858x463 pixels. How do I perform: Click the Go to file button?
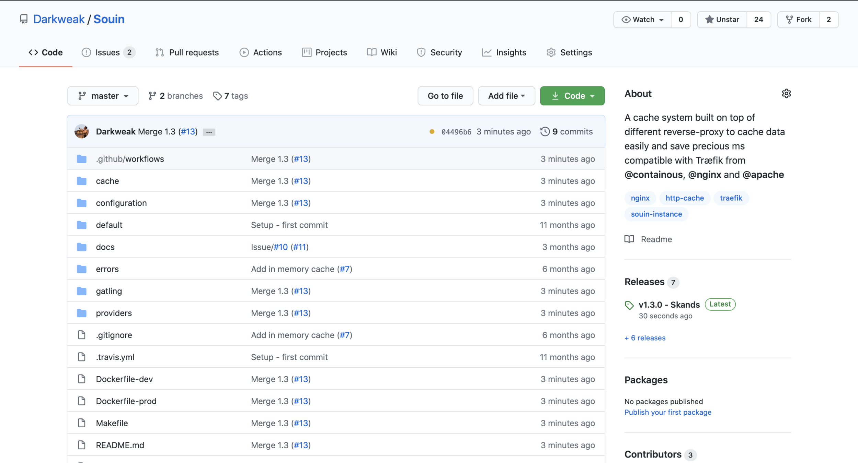point(445,96)
